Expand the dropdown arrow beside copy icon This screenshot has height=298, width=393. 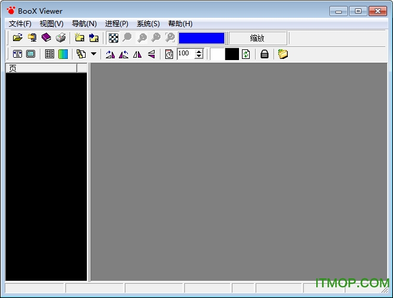coord(93,54)
